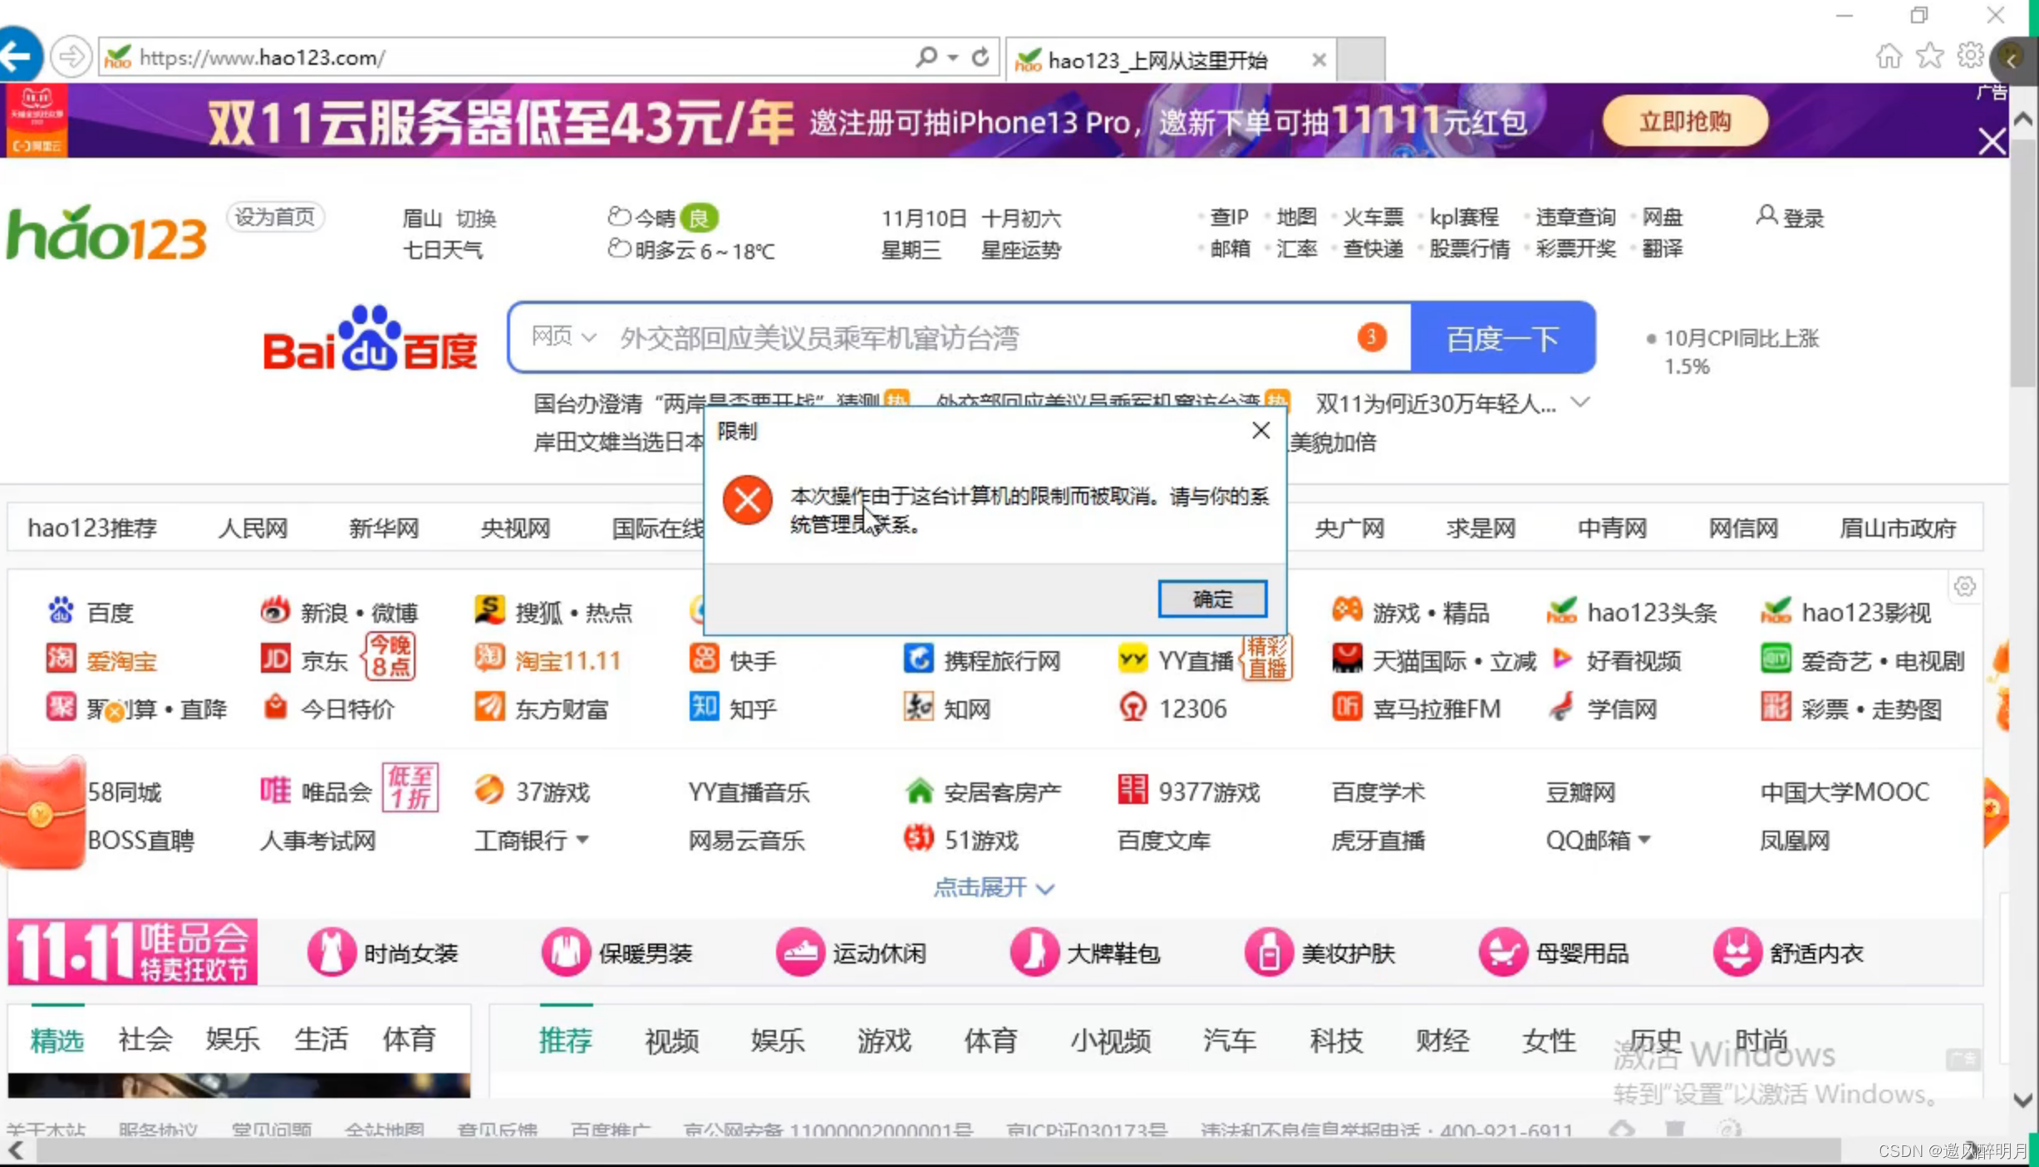Click the browser forward arrow button

coord(71,57)
